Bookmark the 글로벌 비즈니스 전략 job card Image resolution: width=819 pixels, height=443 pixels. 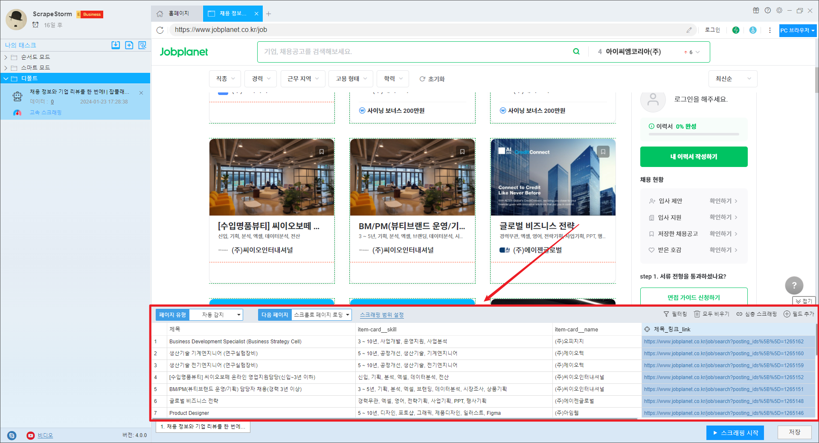click(603, 152)
